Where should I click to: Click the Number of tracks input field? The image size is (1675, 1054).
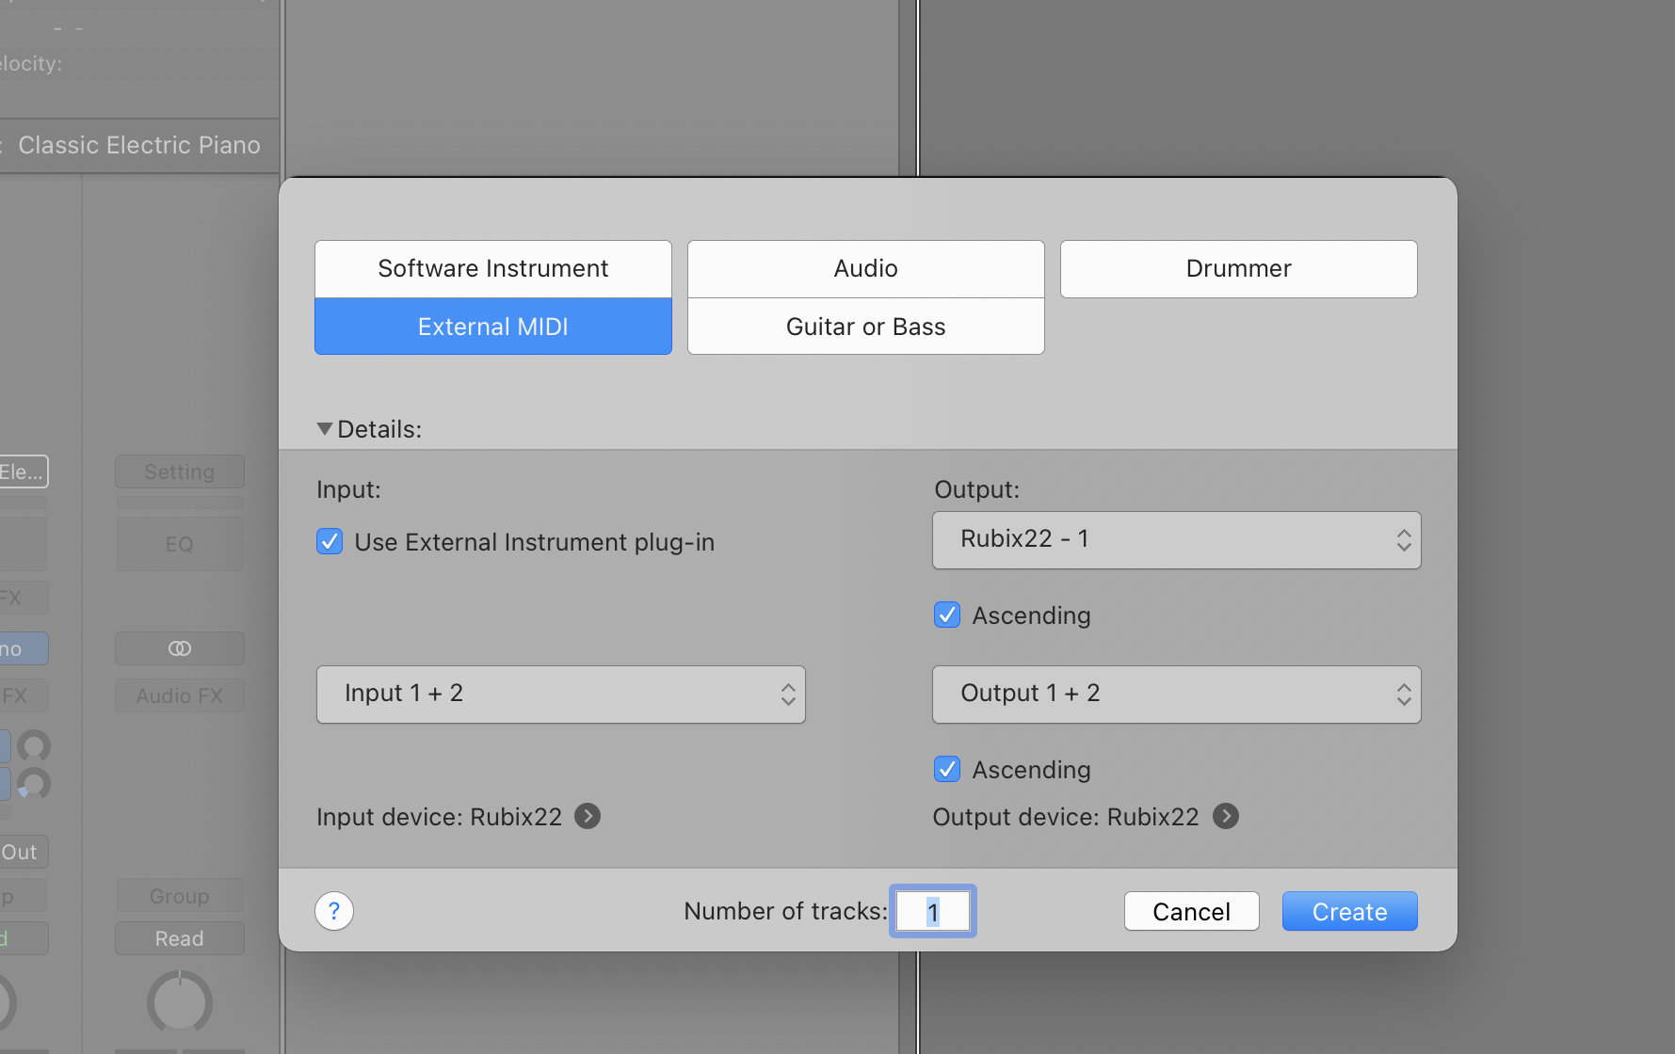pos(932,911)
